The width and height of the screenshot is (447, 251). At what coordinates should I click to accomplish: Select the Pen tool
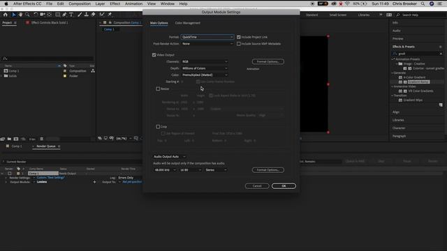[64, 15]
